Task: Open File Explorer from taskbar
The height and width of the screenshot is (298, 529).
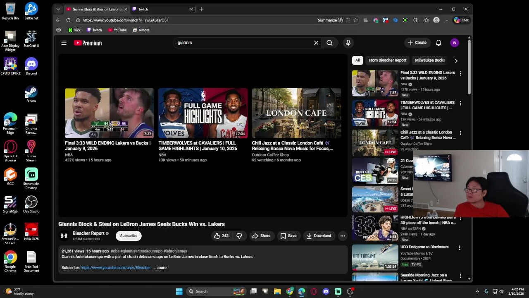Action: pos(277,291)
